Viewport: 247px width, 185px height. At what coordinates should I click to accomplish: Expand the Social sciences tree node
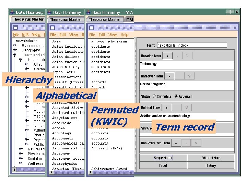[x=21, y=158]
